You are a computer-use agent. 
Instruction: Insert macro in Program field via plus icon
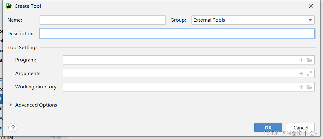tap(301, 60)
